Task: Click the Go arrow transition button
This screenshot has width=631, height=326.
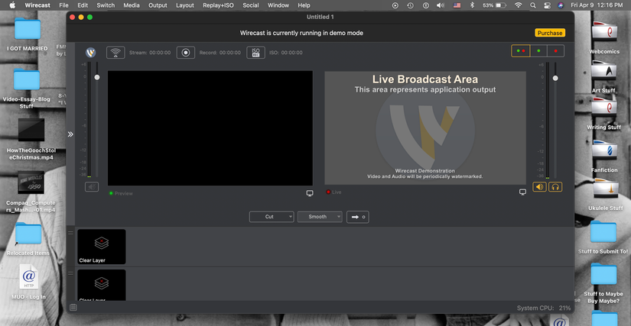Action: coord(358,217)
